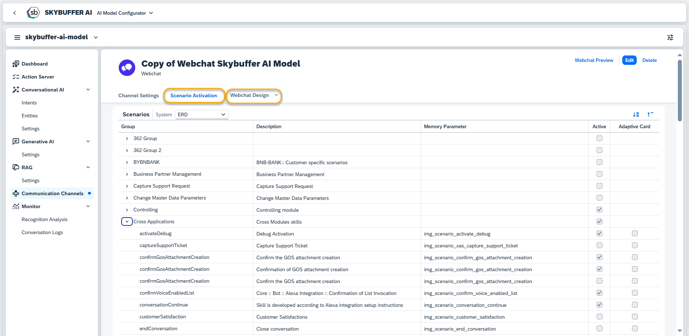689x336 pixels.
Task: Expand the BYBNBANK group row
Action: tap(127, 162)
